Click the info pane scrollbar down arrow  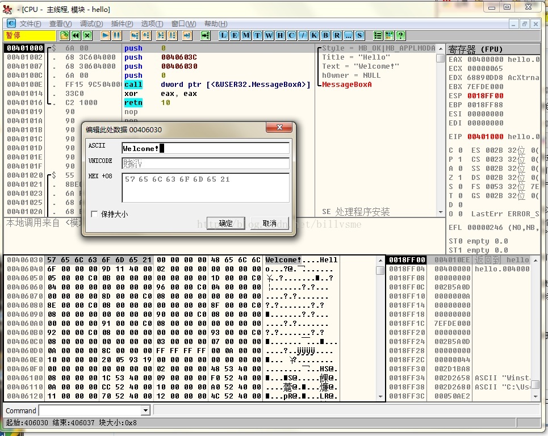[441, 212]
